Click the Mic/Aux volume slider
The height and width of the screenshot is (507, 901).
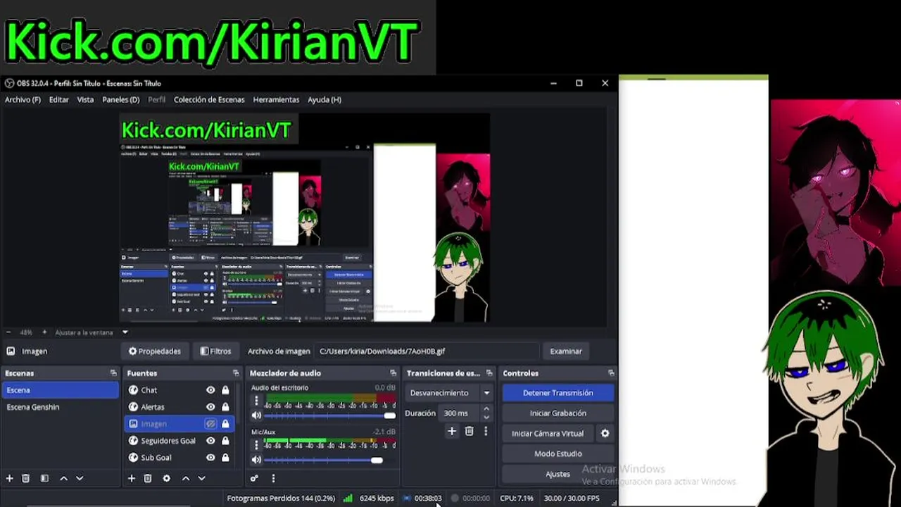pyautogui.click(x=329, y=460)
